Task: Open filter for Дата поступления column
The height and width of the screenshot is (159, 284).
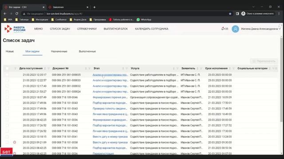Action: pos(48,68)
